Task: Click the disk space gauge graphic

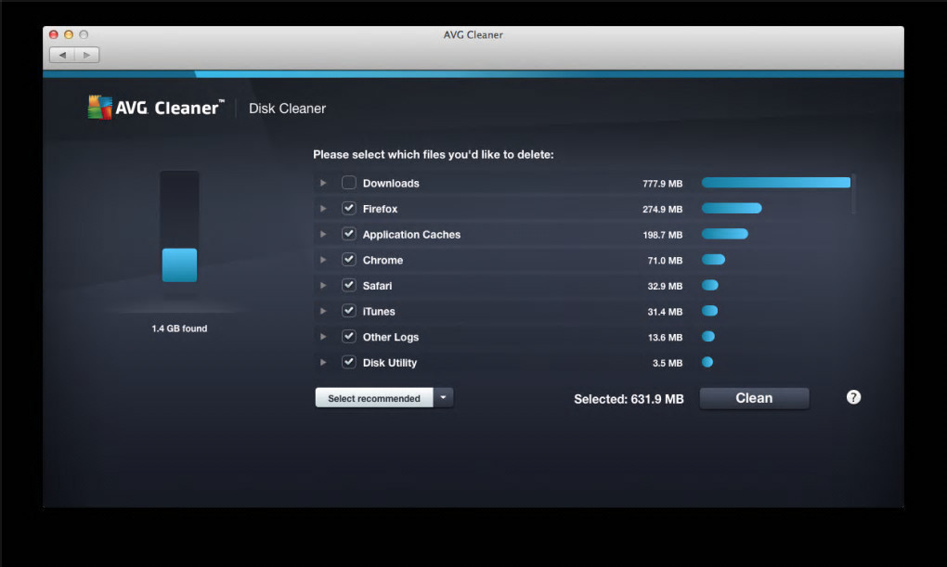Action: [179, 227]
